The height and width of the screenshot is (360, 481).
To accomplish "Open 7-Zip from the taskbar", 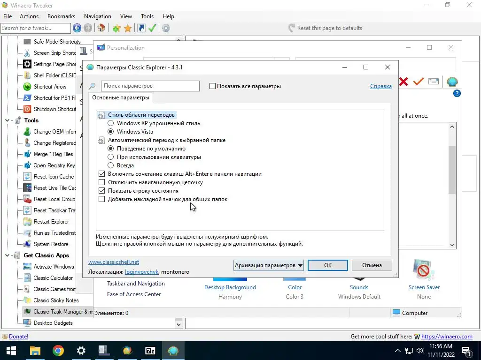I will (x=150, y=351).
